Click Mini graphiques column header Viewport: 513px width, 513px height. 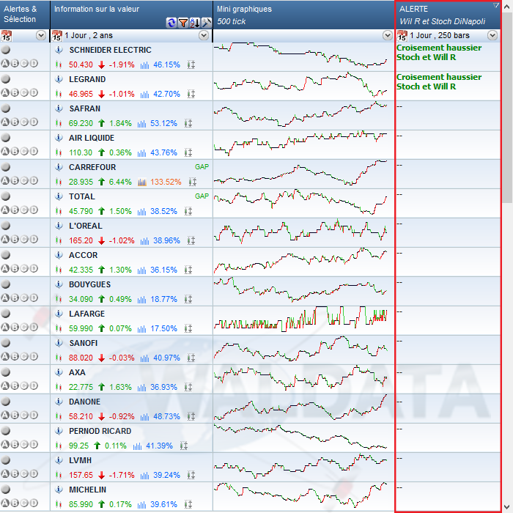[x=304, y=15]
